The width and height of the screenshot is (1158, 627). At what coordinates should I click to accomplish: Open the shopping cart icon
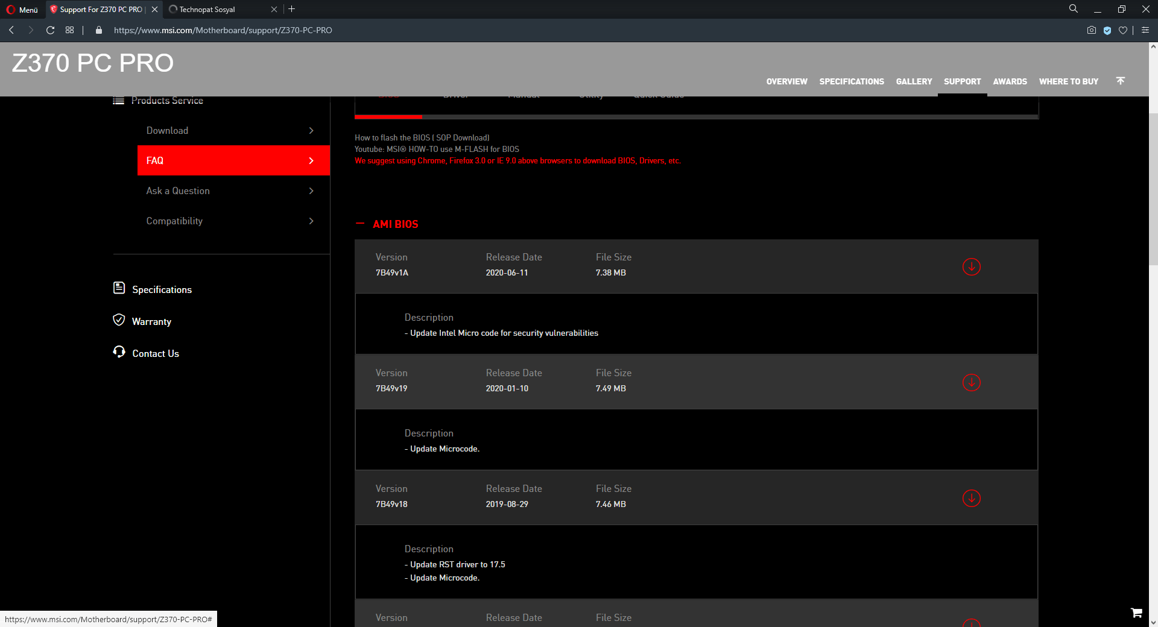pyautogui.click(x=1136, y=613)
